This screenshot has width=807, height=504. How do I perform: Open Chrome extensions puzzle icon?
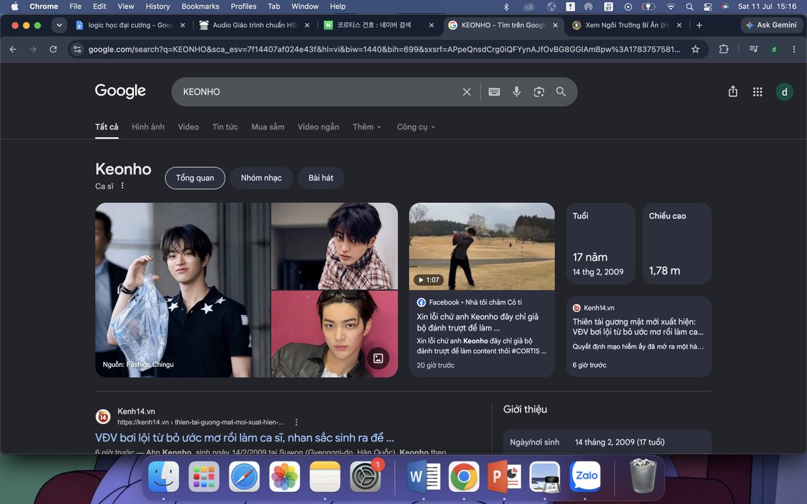point(724,49)
